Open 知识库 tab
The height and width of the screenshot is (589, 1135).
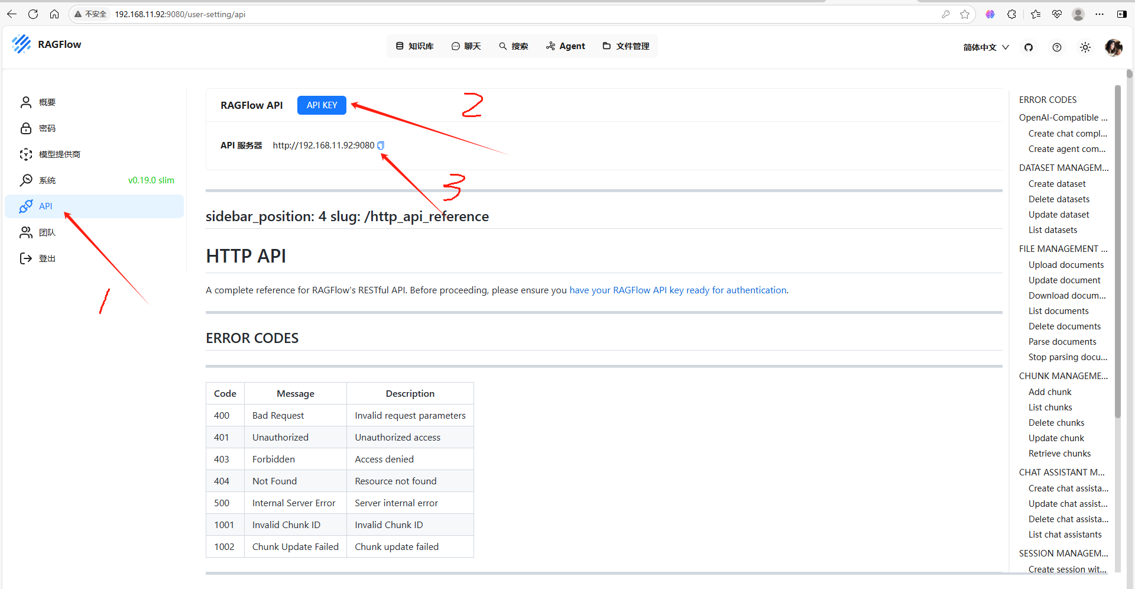[414, 46]
